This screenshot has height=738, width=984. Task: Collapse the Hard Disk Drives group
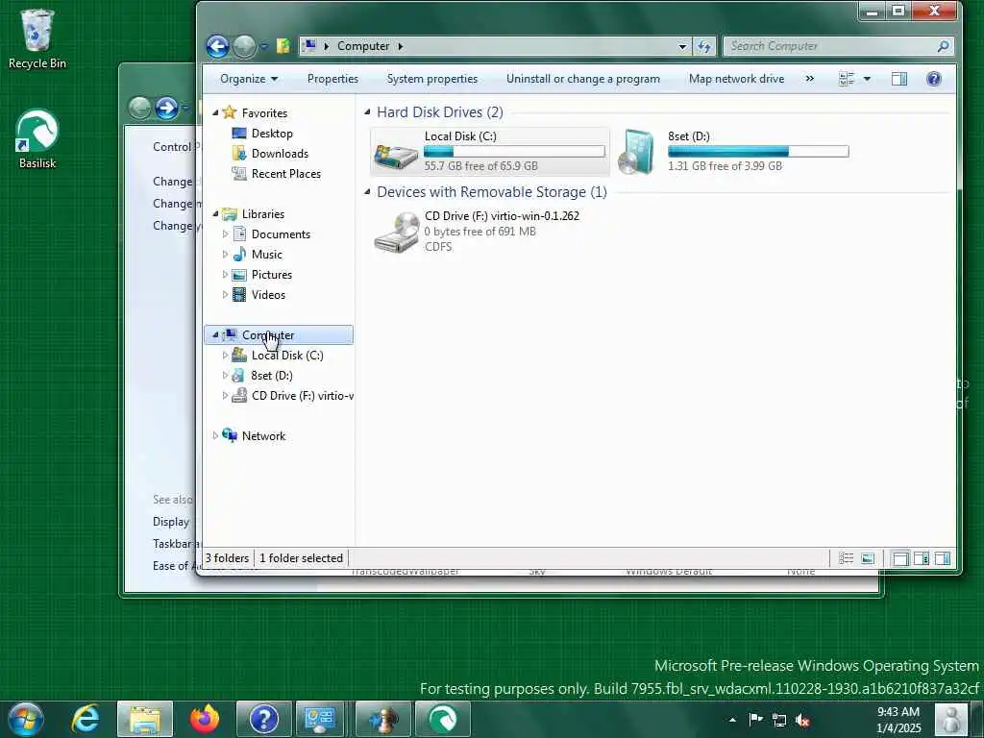[x=367, y=112]
